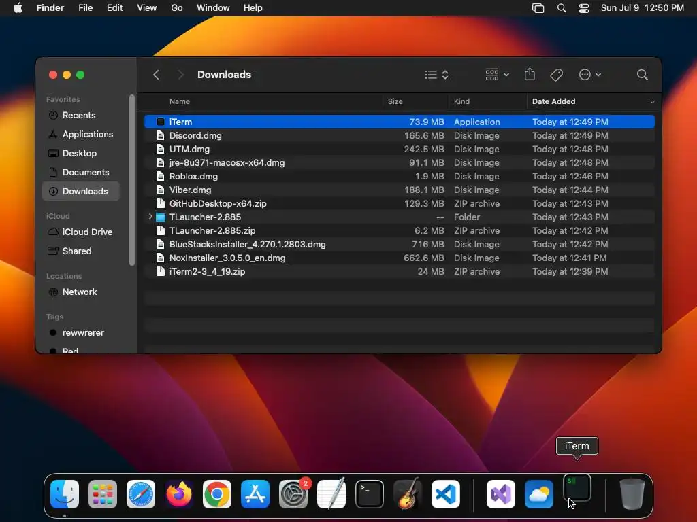Select BlueStacksInstaller_4.270.1.2803.dmg file
697x522 pixels.
[399, 244]
